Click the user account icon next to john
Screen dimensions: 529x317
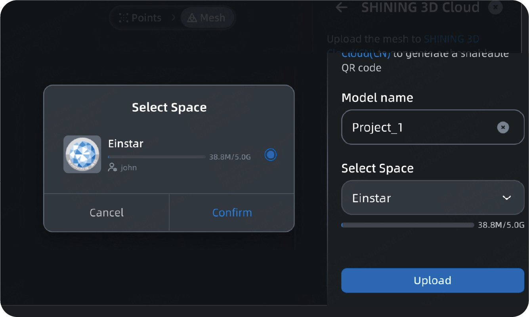[x=112, y=167]
